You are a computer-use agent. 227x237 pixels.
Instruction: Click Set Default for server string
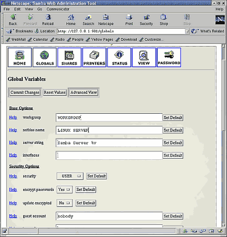173,143
